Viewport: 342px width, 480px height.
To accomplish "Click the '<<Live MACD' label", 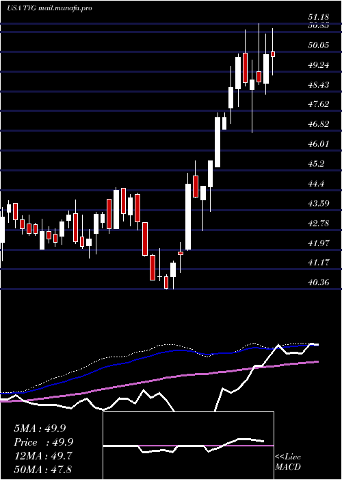I will click(x=288, y=462).
